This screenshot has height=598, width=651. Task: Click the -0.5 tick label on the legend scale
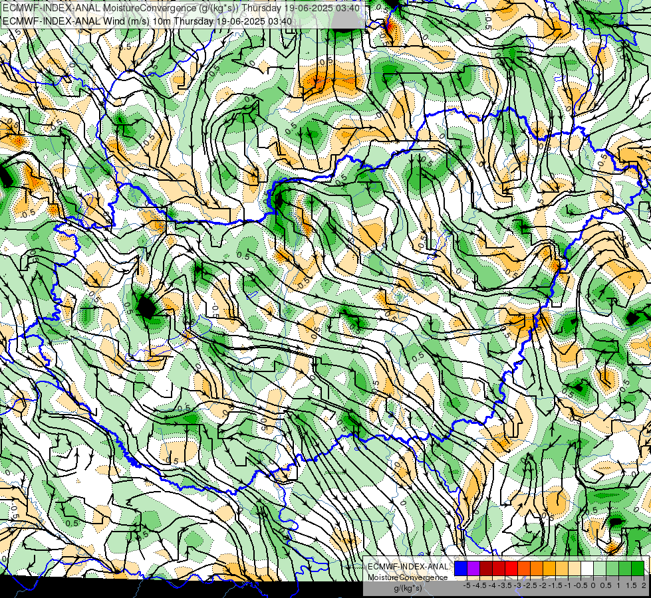pyautogui.click(x=581, y=585)
